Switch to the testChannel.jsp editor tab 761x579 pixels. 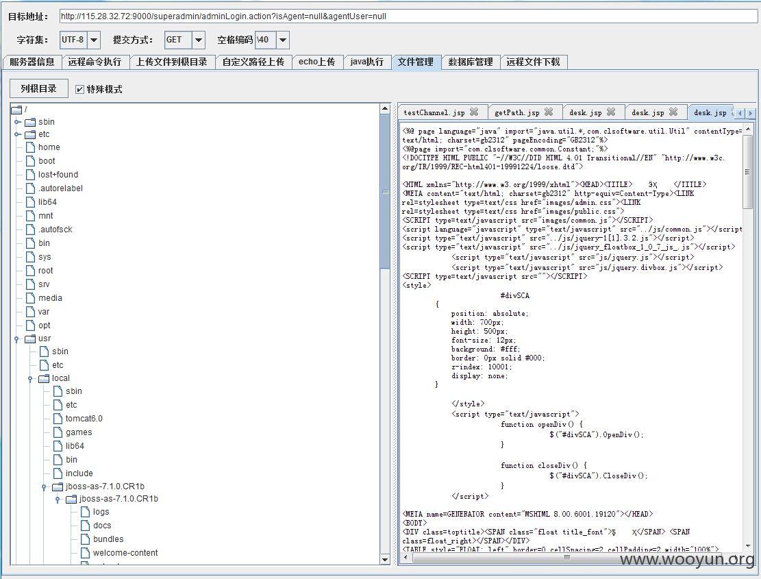434,112
